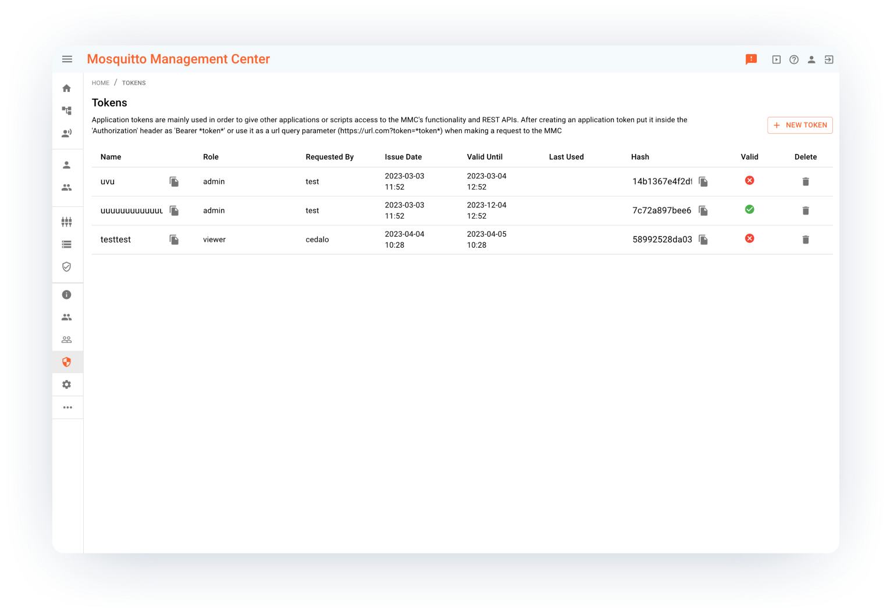Viewport: 890px width, 608px height.
Task: Create a new token
Action: [x=800, y=125]
